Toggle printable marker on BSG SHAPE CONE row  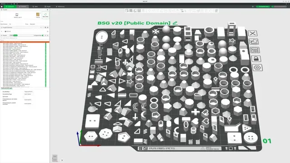pos(46,62)
